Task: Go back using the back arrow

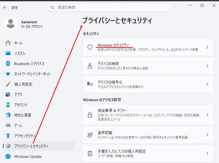Action: click(x=5, y=7)
